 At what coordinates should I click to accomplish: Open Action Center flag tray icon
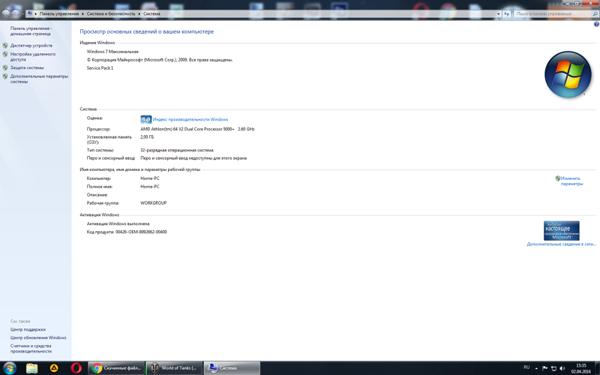pyautogui.click(x=545, y=368)
